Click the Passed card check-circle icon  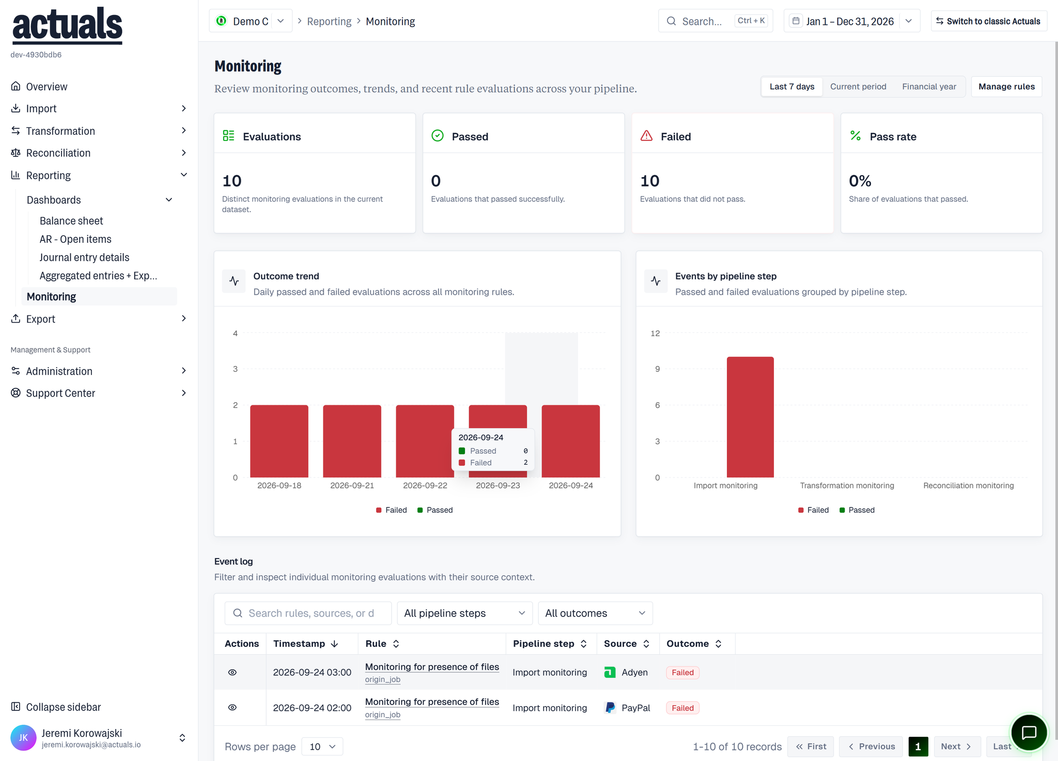click(438, 136)
